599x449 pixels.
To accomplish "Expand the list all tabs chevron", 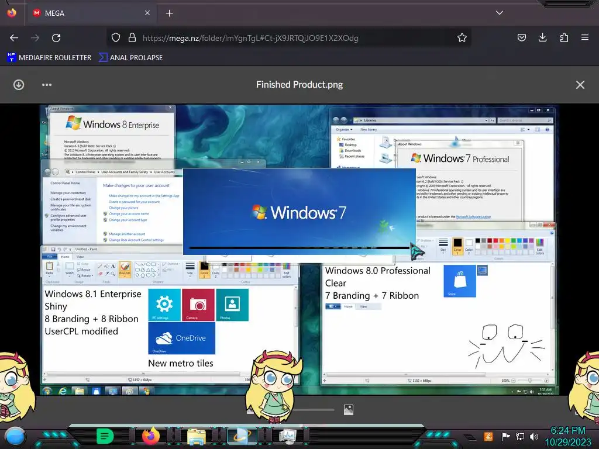I will click(500, 13).
